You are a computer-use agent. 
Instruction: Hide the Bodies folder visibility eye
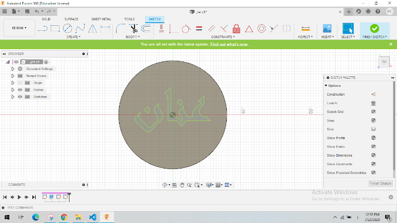click(x=20, y=90)
